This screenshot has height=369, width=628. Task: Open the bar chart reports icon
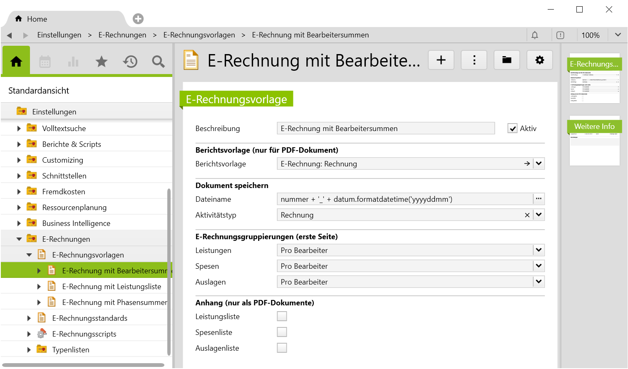73,62
